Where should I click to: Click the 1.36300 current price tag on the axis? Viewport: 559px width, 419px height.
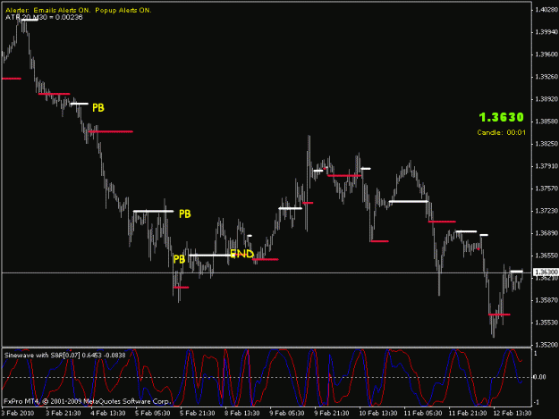(x=546, y=272)
